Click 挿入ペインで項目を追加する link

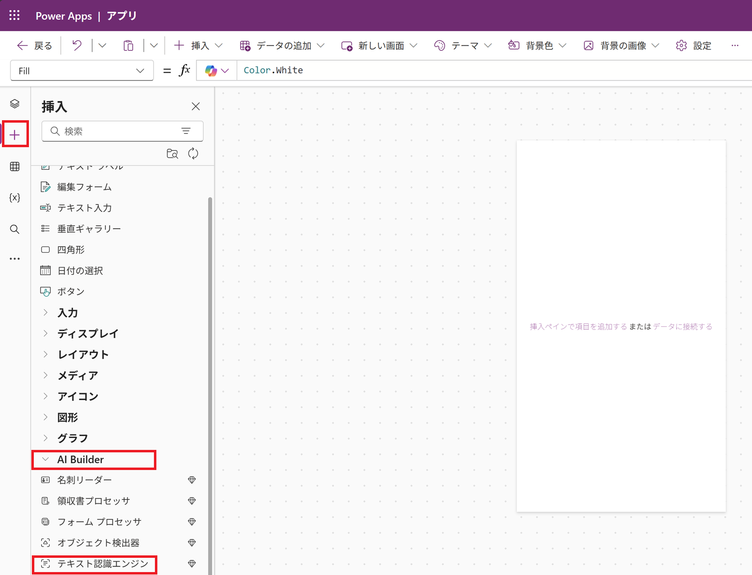[x=578, y=327]
